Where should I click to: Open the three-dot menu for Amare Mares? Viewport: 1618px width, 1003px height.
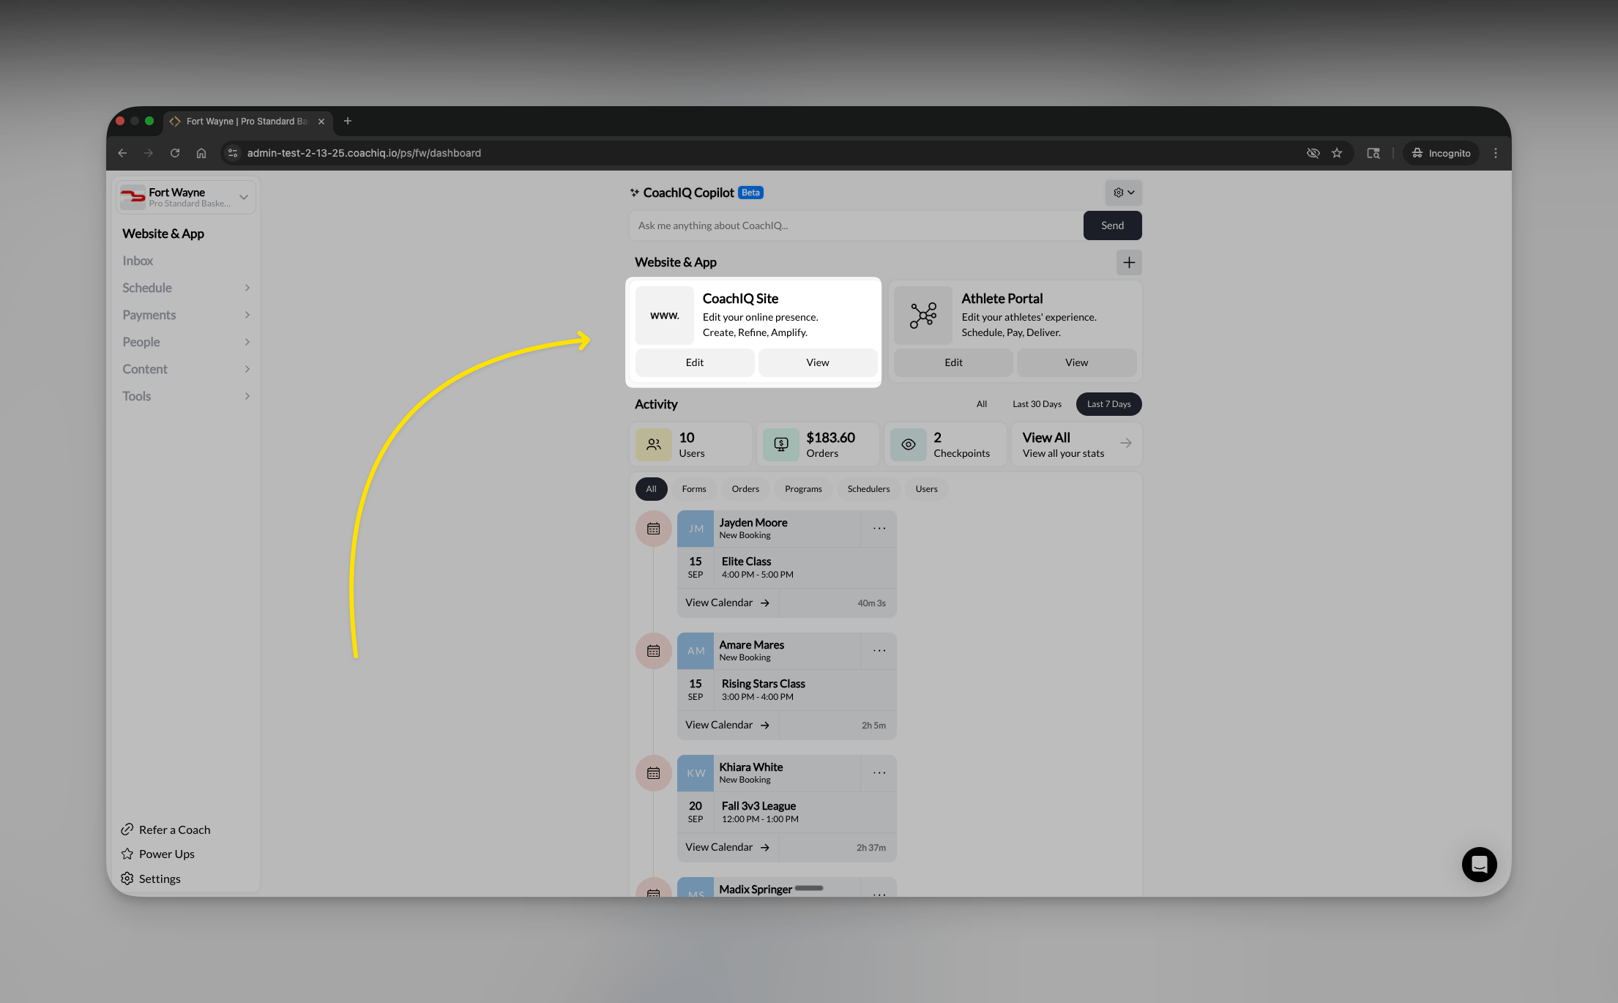click(879, 651)
